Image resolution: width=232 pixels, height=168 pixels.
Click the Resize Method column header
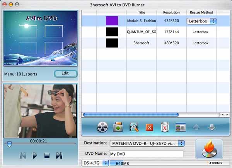201,12
